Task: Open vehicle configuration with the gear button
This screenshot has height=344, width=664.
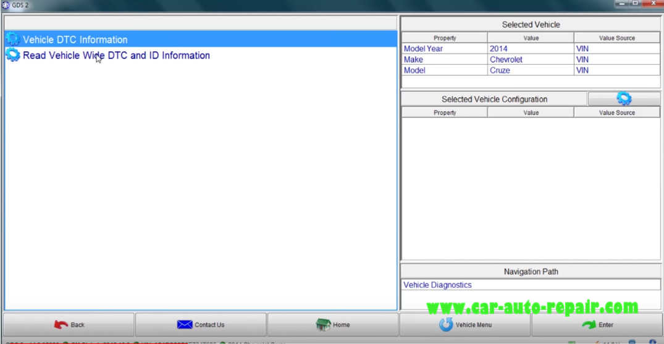Action: 624,99
